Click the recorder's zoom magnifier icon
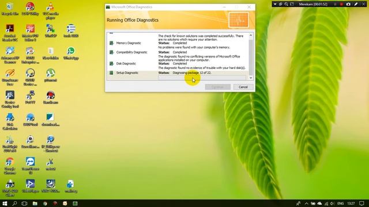 coord(286,4)
